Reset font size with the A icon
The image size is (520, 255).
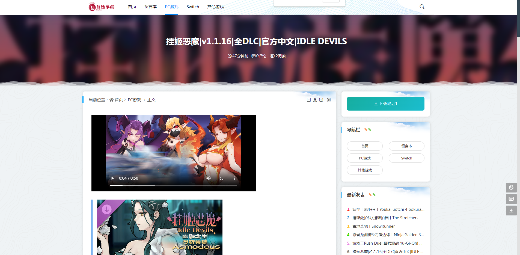pyautogui.click(x=315, y=100)
